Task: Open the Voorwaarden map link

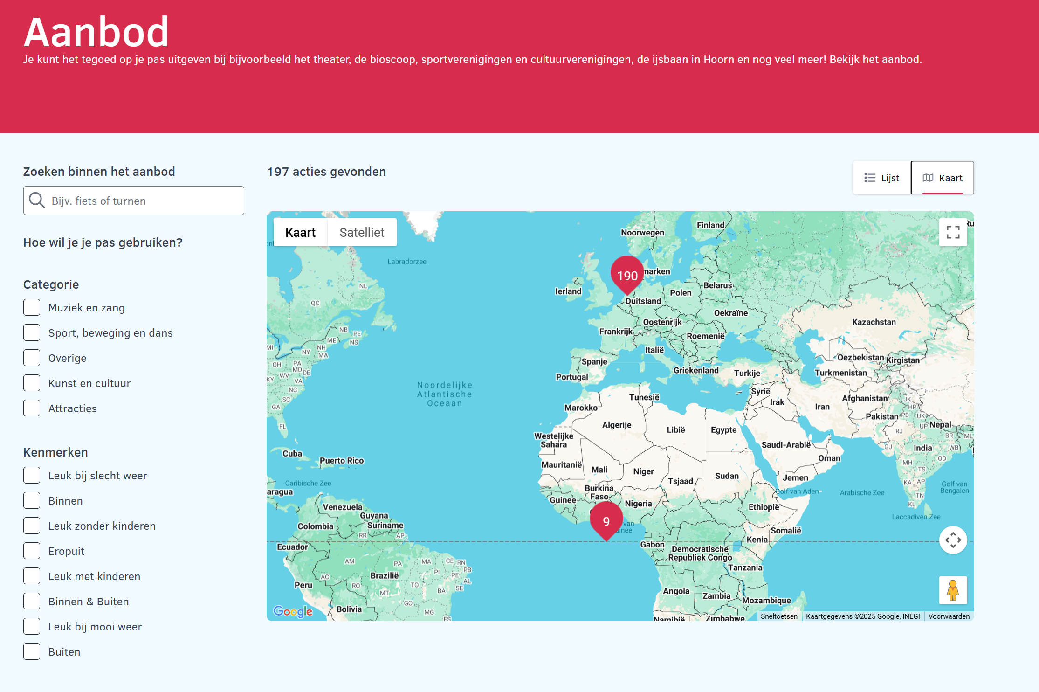Action: [x=949, y=616]
